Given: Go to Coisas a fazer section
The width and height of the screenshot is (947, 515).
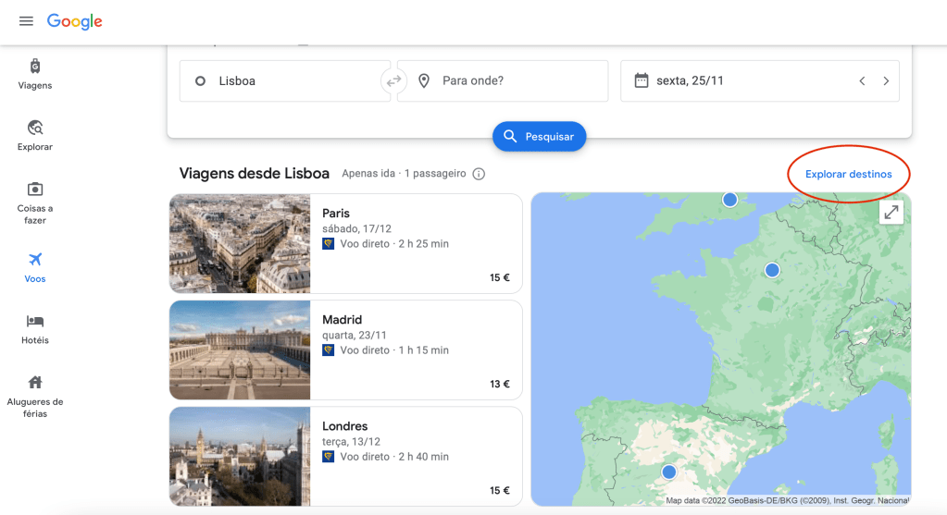Looking at the screenshot, I should (x=35, y=202).
